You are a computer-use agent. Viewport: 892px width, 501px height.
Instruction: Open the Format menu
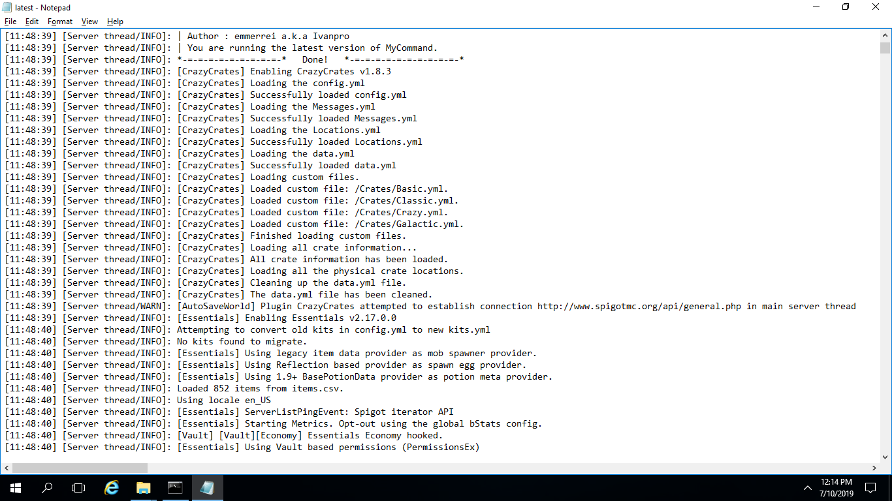[60, 22]
